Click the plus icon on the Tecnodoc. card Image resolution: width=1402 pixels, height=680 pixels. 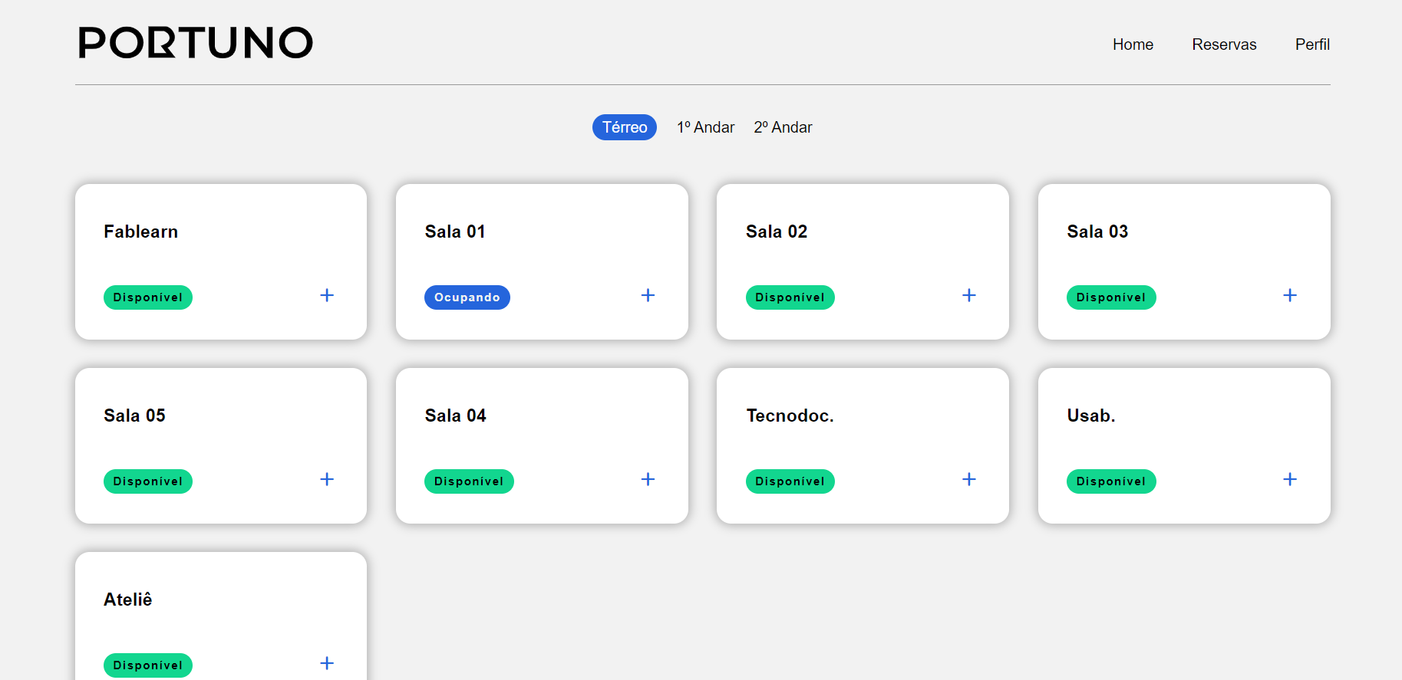[968, 479]
